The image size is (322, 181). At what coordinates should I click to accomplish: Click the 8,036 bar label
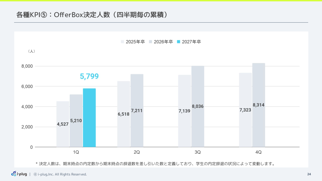pos(198,106)
